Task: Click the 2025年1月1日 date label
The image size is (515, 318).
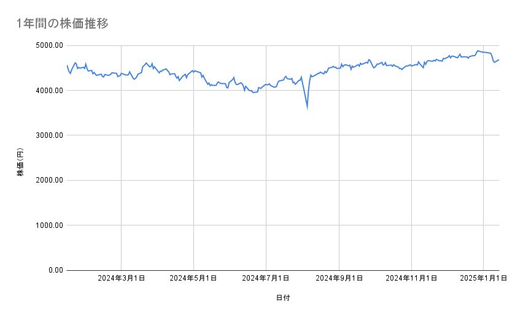Action: pyautogui.click(x=483, y=278)
